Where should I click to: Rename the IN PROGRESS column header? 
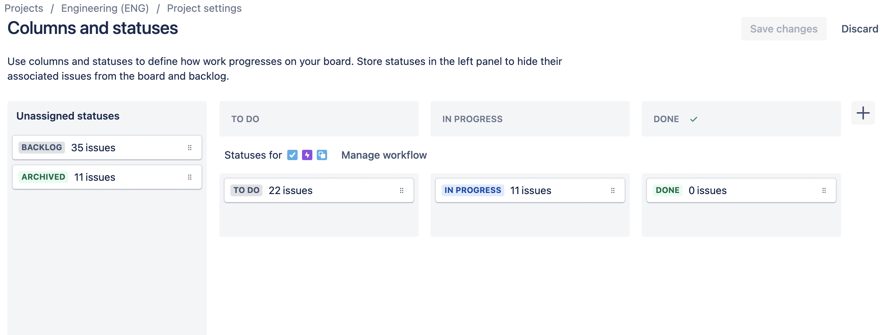click(x=472, y=119)
